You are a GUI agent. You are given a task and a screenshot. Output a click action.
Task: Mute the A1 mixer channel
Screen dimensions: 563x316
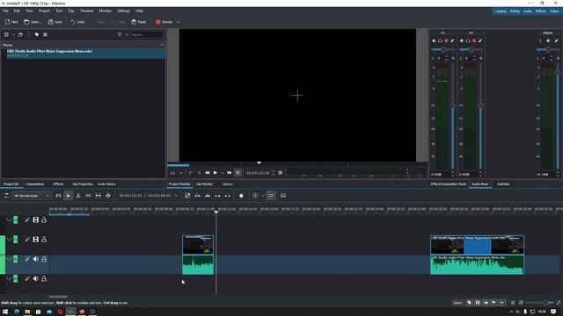click(434, 41)
